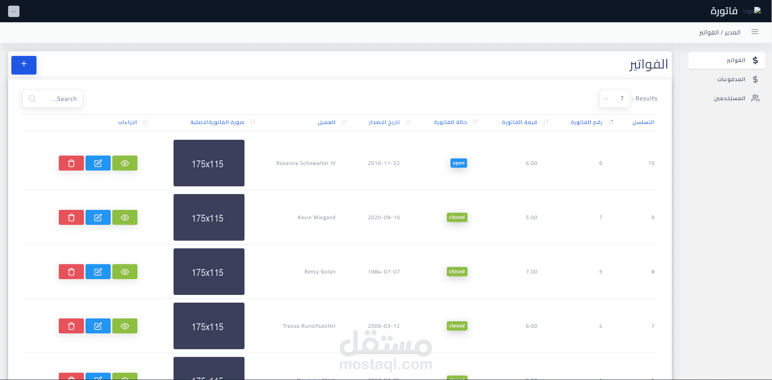
Task: Click date 1984-07-07
Action: click(x=384, y=272)
